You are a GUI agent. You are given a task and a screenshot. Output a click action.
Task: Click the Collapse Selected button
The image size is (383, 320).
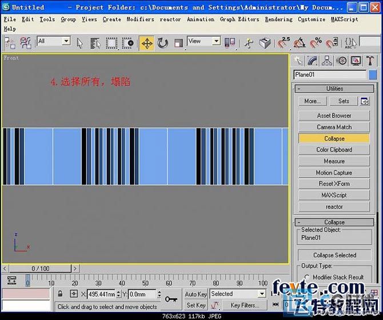pyautogui.click(x=334, y=255)
